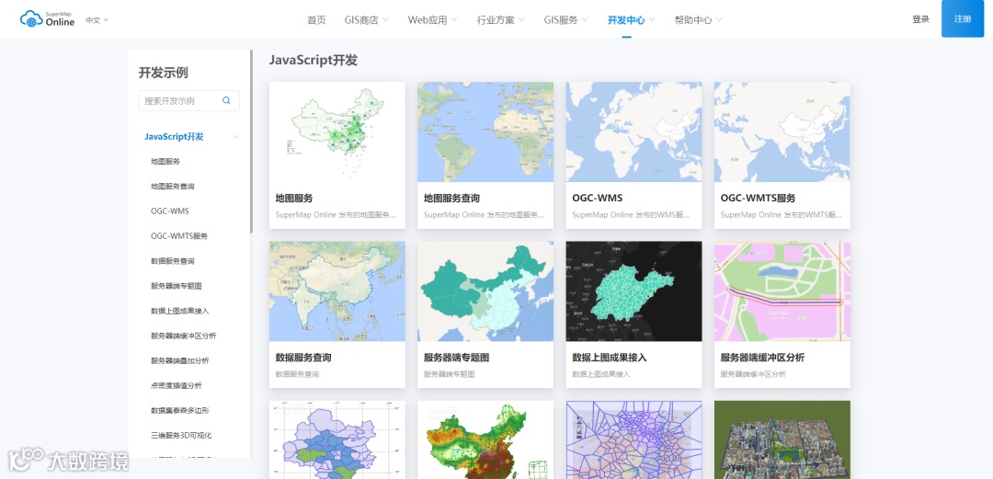Select 数据集泰森多边形 in the sidebar list

click(x=180, y=411)
